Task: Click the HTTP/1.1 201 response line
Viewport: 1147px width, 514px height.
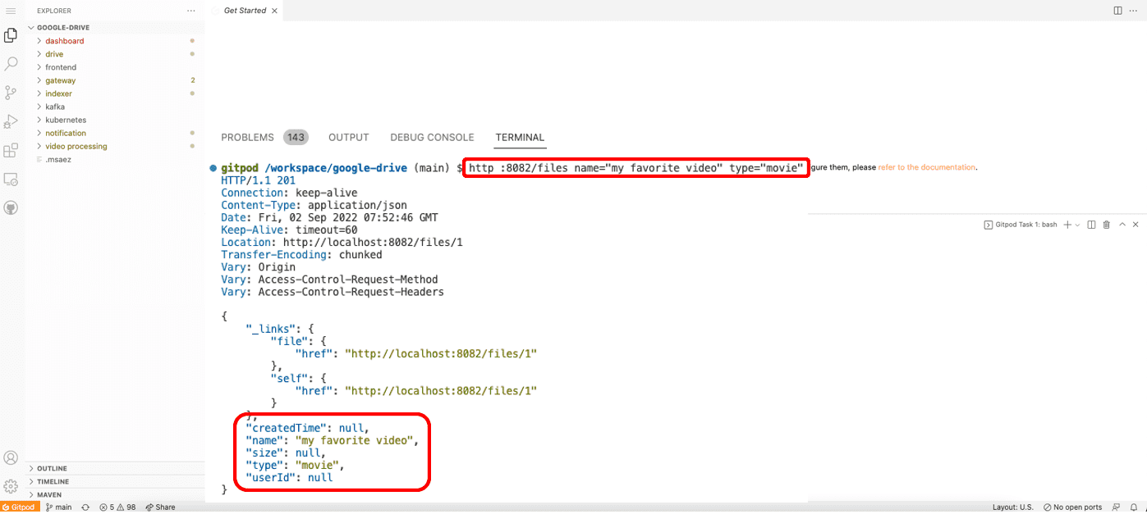Action: [x=258, y=180]
